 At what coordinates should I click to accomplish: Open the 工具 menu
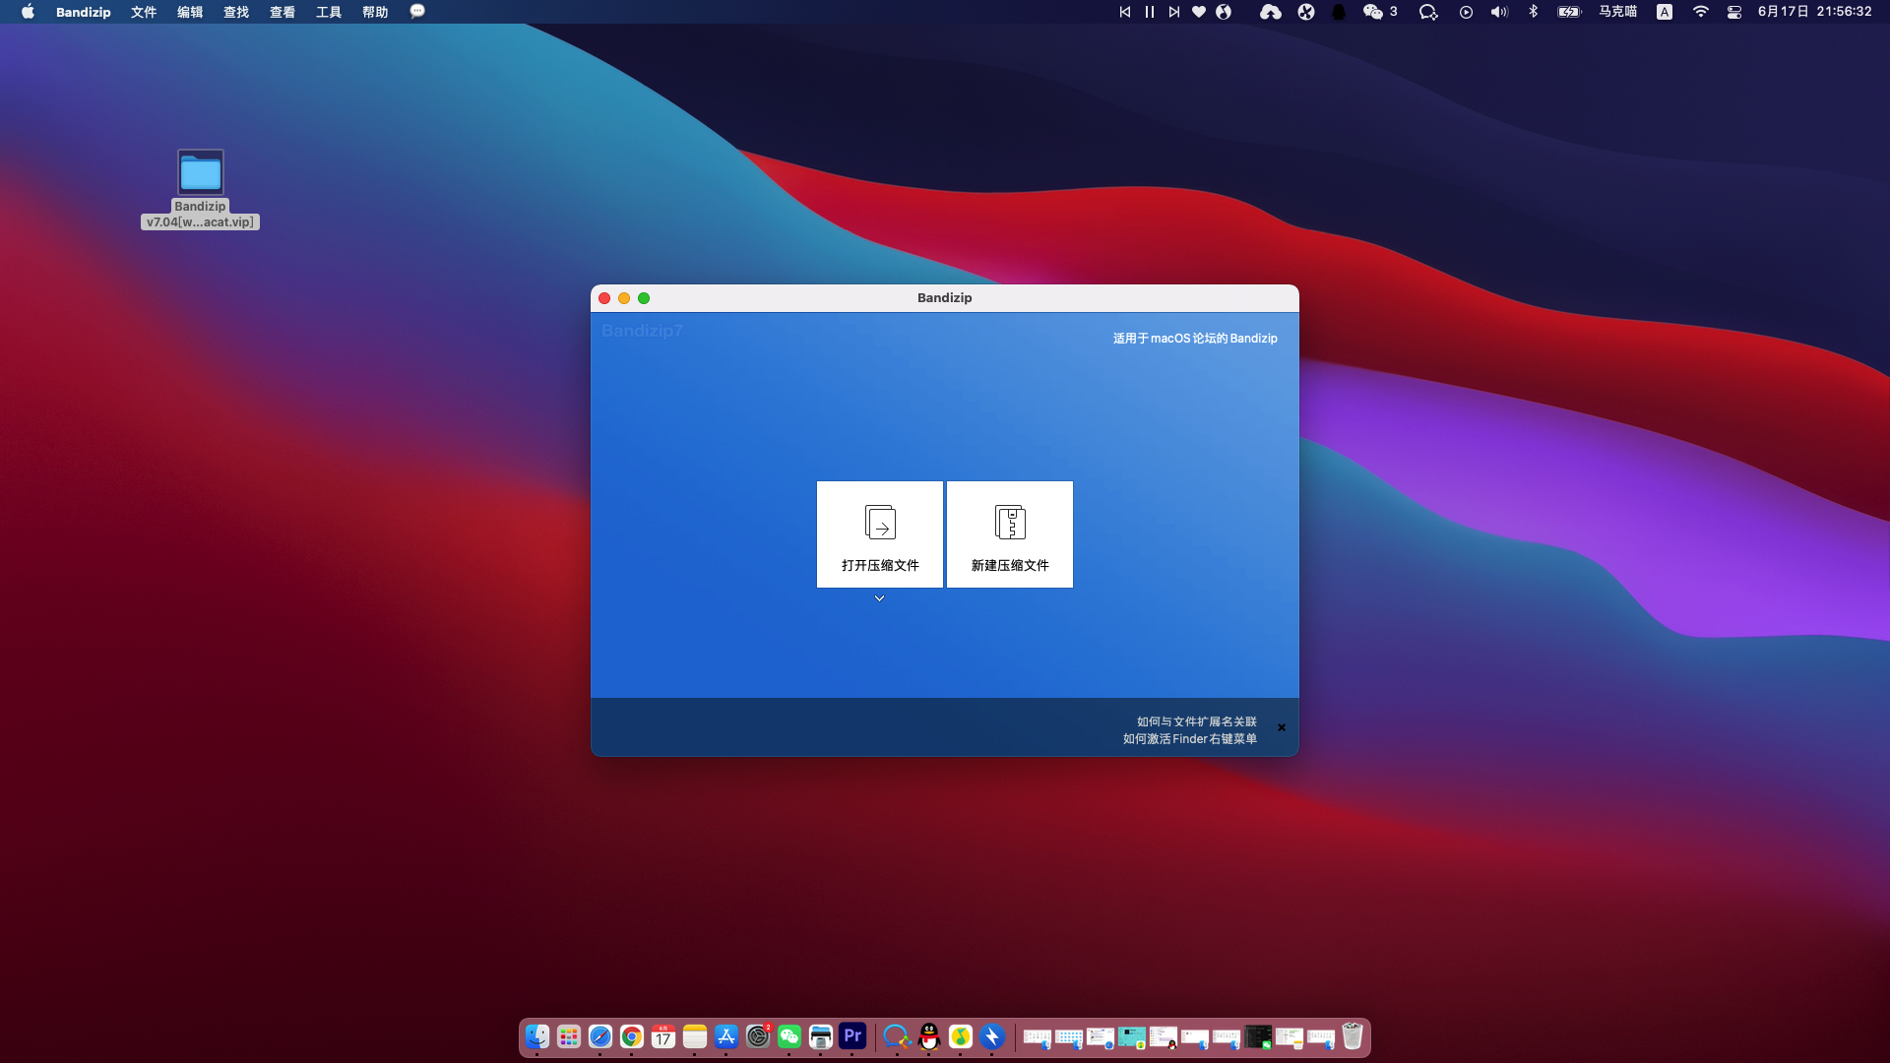click(328, 12)
